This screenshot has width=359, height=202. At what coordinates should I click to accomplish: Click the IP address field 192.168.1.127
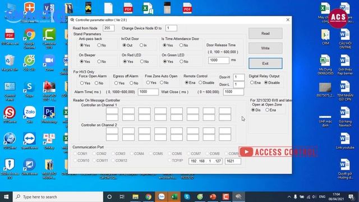pos(206,161)
